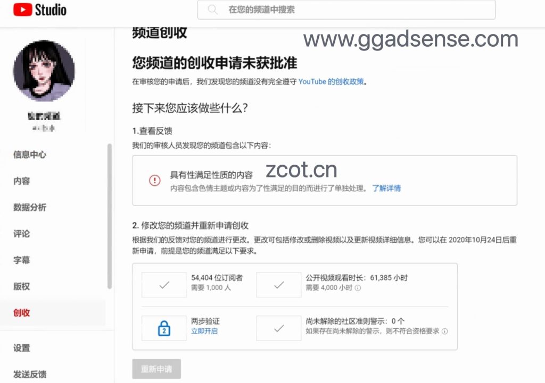Open 评论 in sidebar
Viewport: 545px width, 383px height.
coord(21,234)
